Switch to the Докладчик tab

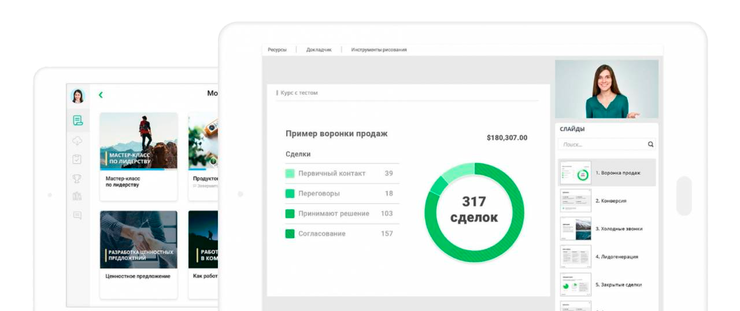coord(319,50)
